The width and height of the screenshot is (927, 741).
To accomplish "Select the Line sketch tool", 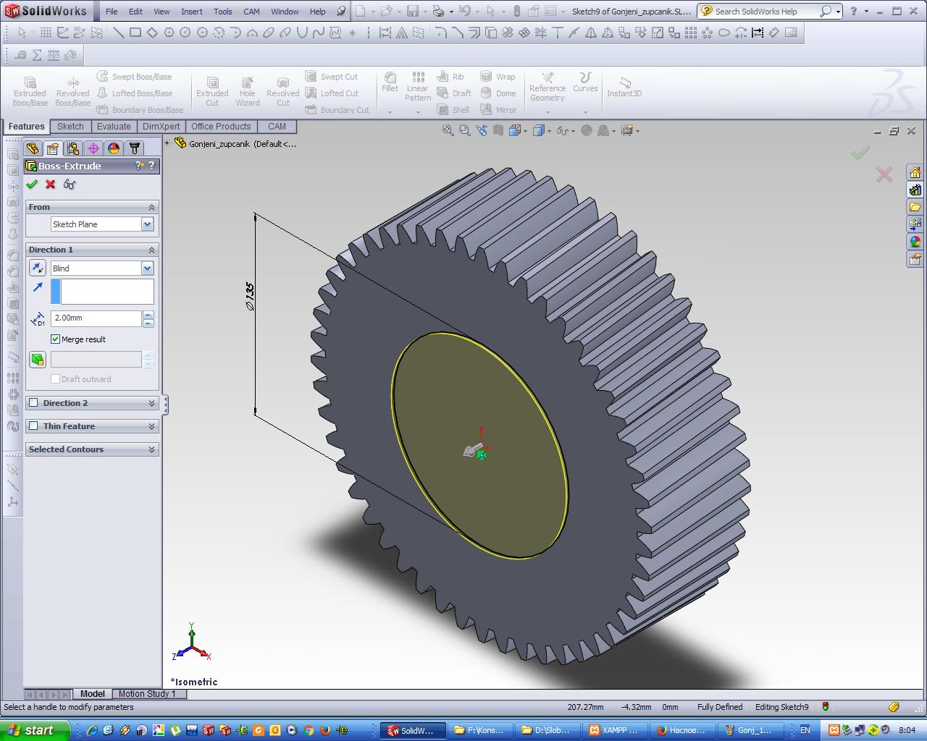I will click(x=117, y=33).
